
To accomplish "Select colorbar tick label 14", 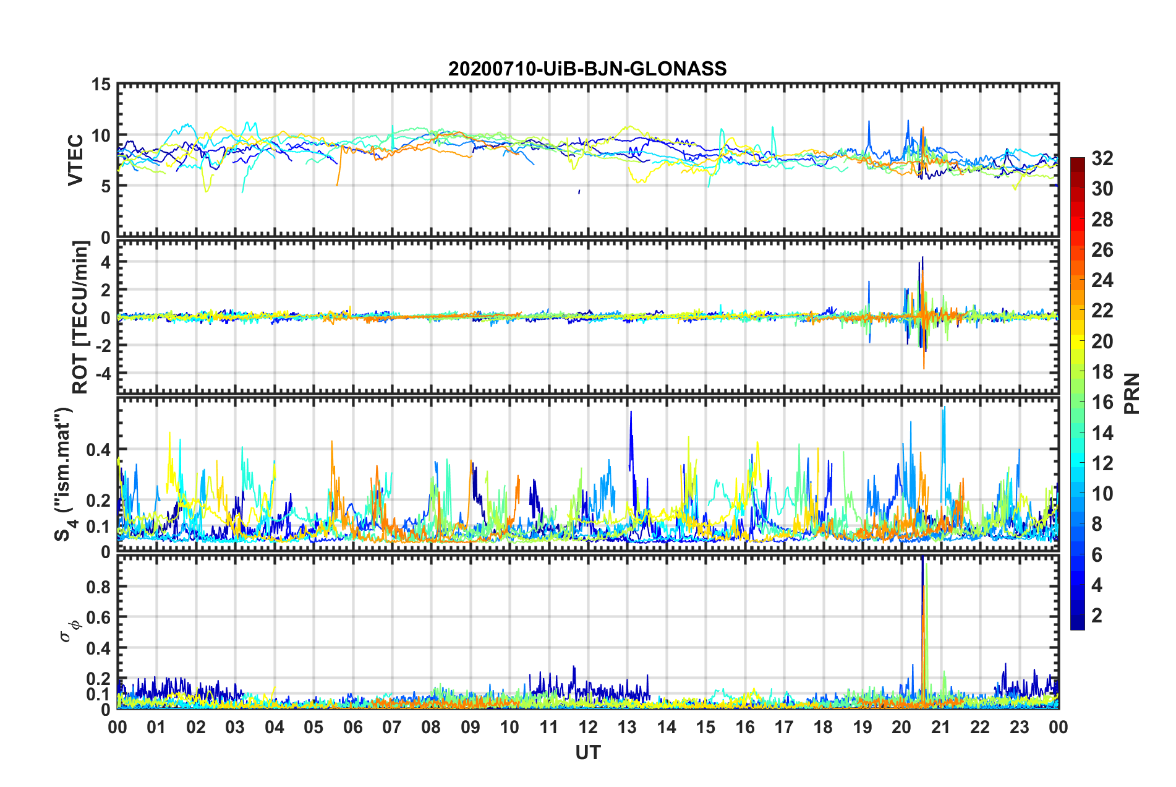I will point(1102,432).
